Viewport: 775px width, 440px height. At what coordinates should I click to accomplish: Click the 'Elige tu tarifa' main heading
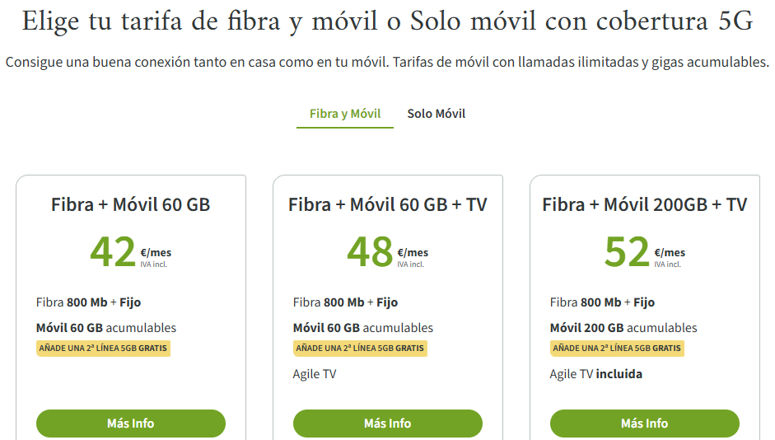pos(387,22)
